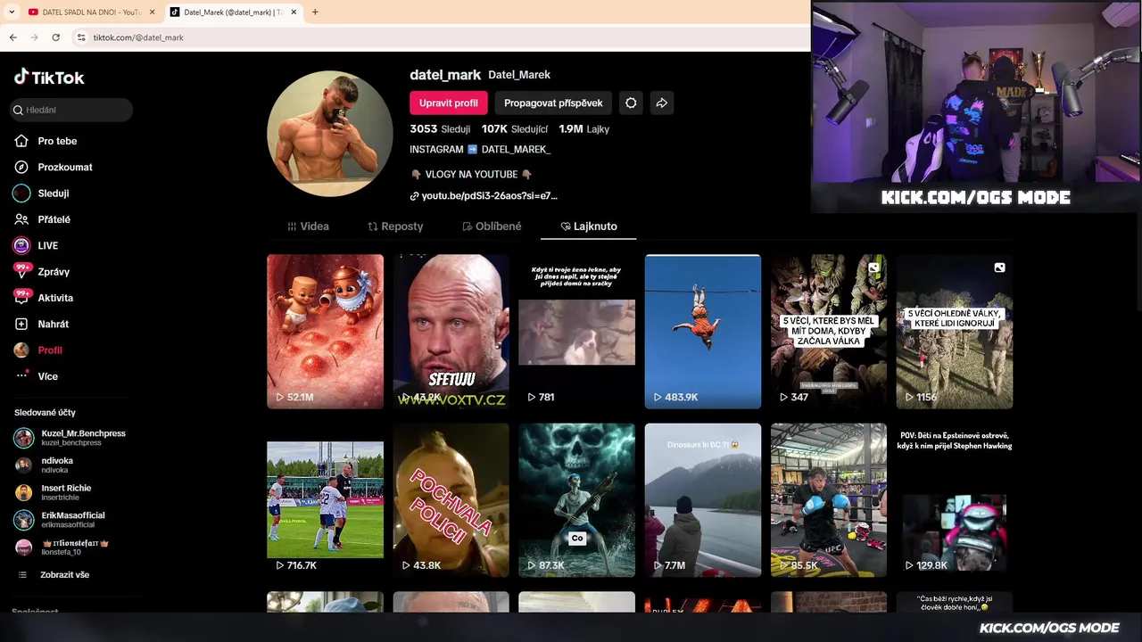The width and height of the screenshot is (1142, 642).
Task: Open zipline video with 483.9K views
Action: (703, 332)
